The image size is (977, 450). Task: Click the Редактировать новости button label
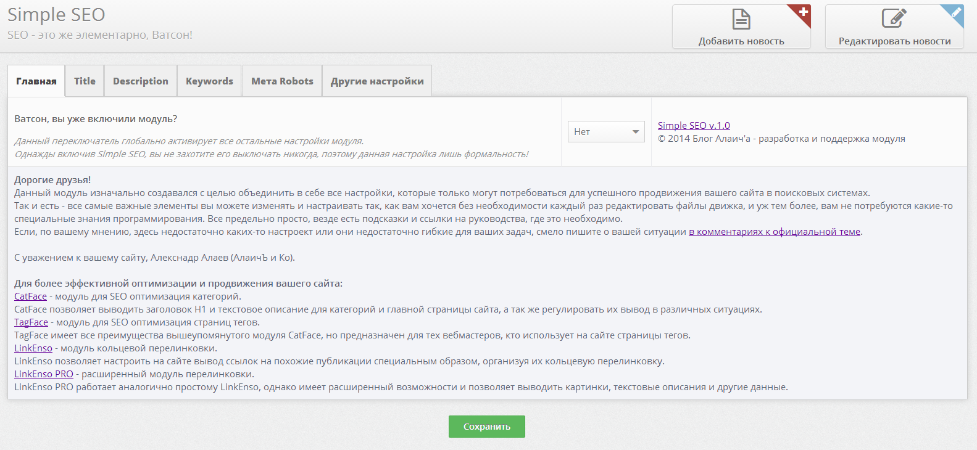(894, 41)
